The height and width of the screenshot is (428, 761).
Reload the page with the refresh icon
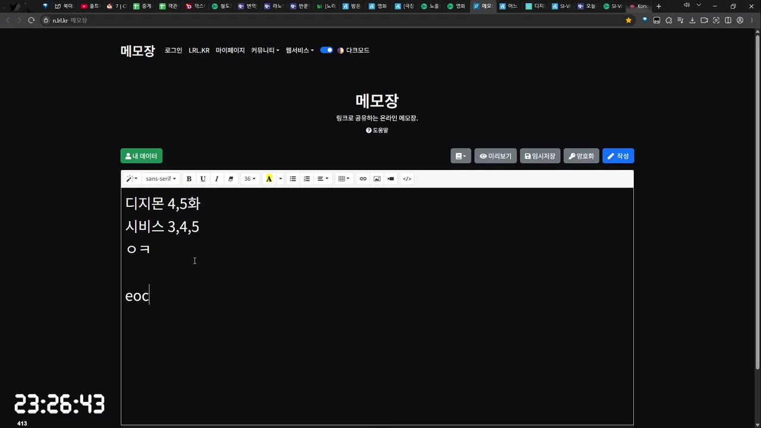point(32,20)
